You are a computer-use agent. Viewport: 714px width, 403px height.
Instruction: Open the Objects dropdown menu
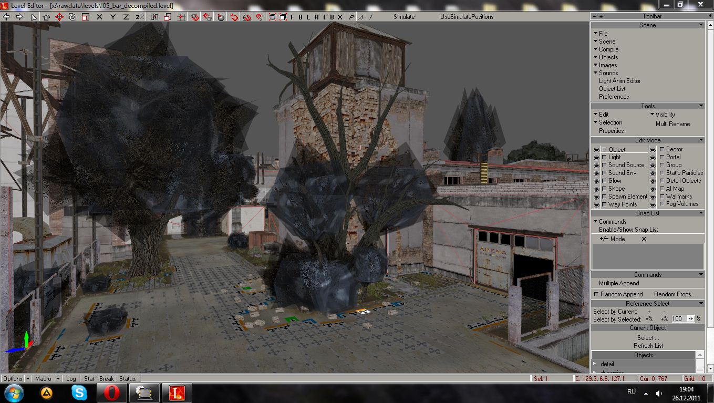click(x=606, y=57)
